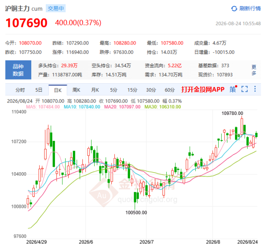The image size is (264, 244).
Task: Click the 2026/8 date axis label
Action: click(x=213, y=242)
